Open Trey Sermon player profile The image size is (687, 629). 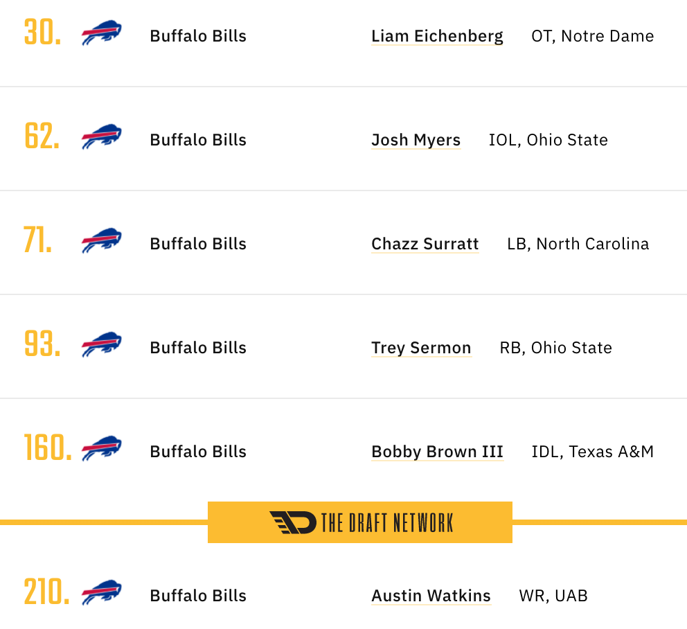(x=421, y=348)
